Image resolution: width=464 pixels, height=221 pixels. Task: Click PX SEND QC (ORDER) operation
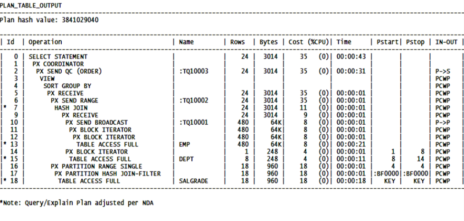tap(69, 71)
